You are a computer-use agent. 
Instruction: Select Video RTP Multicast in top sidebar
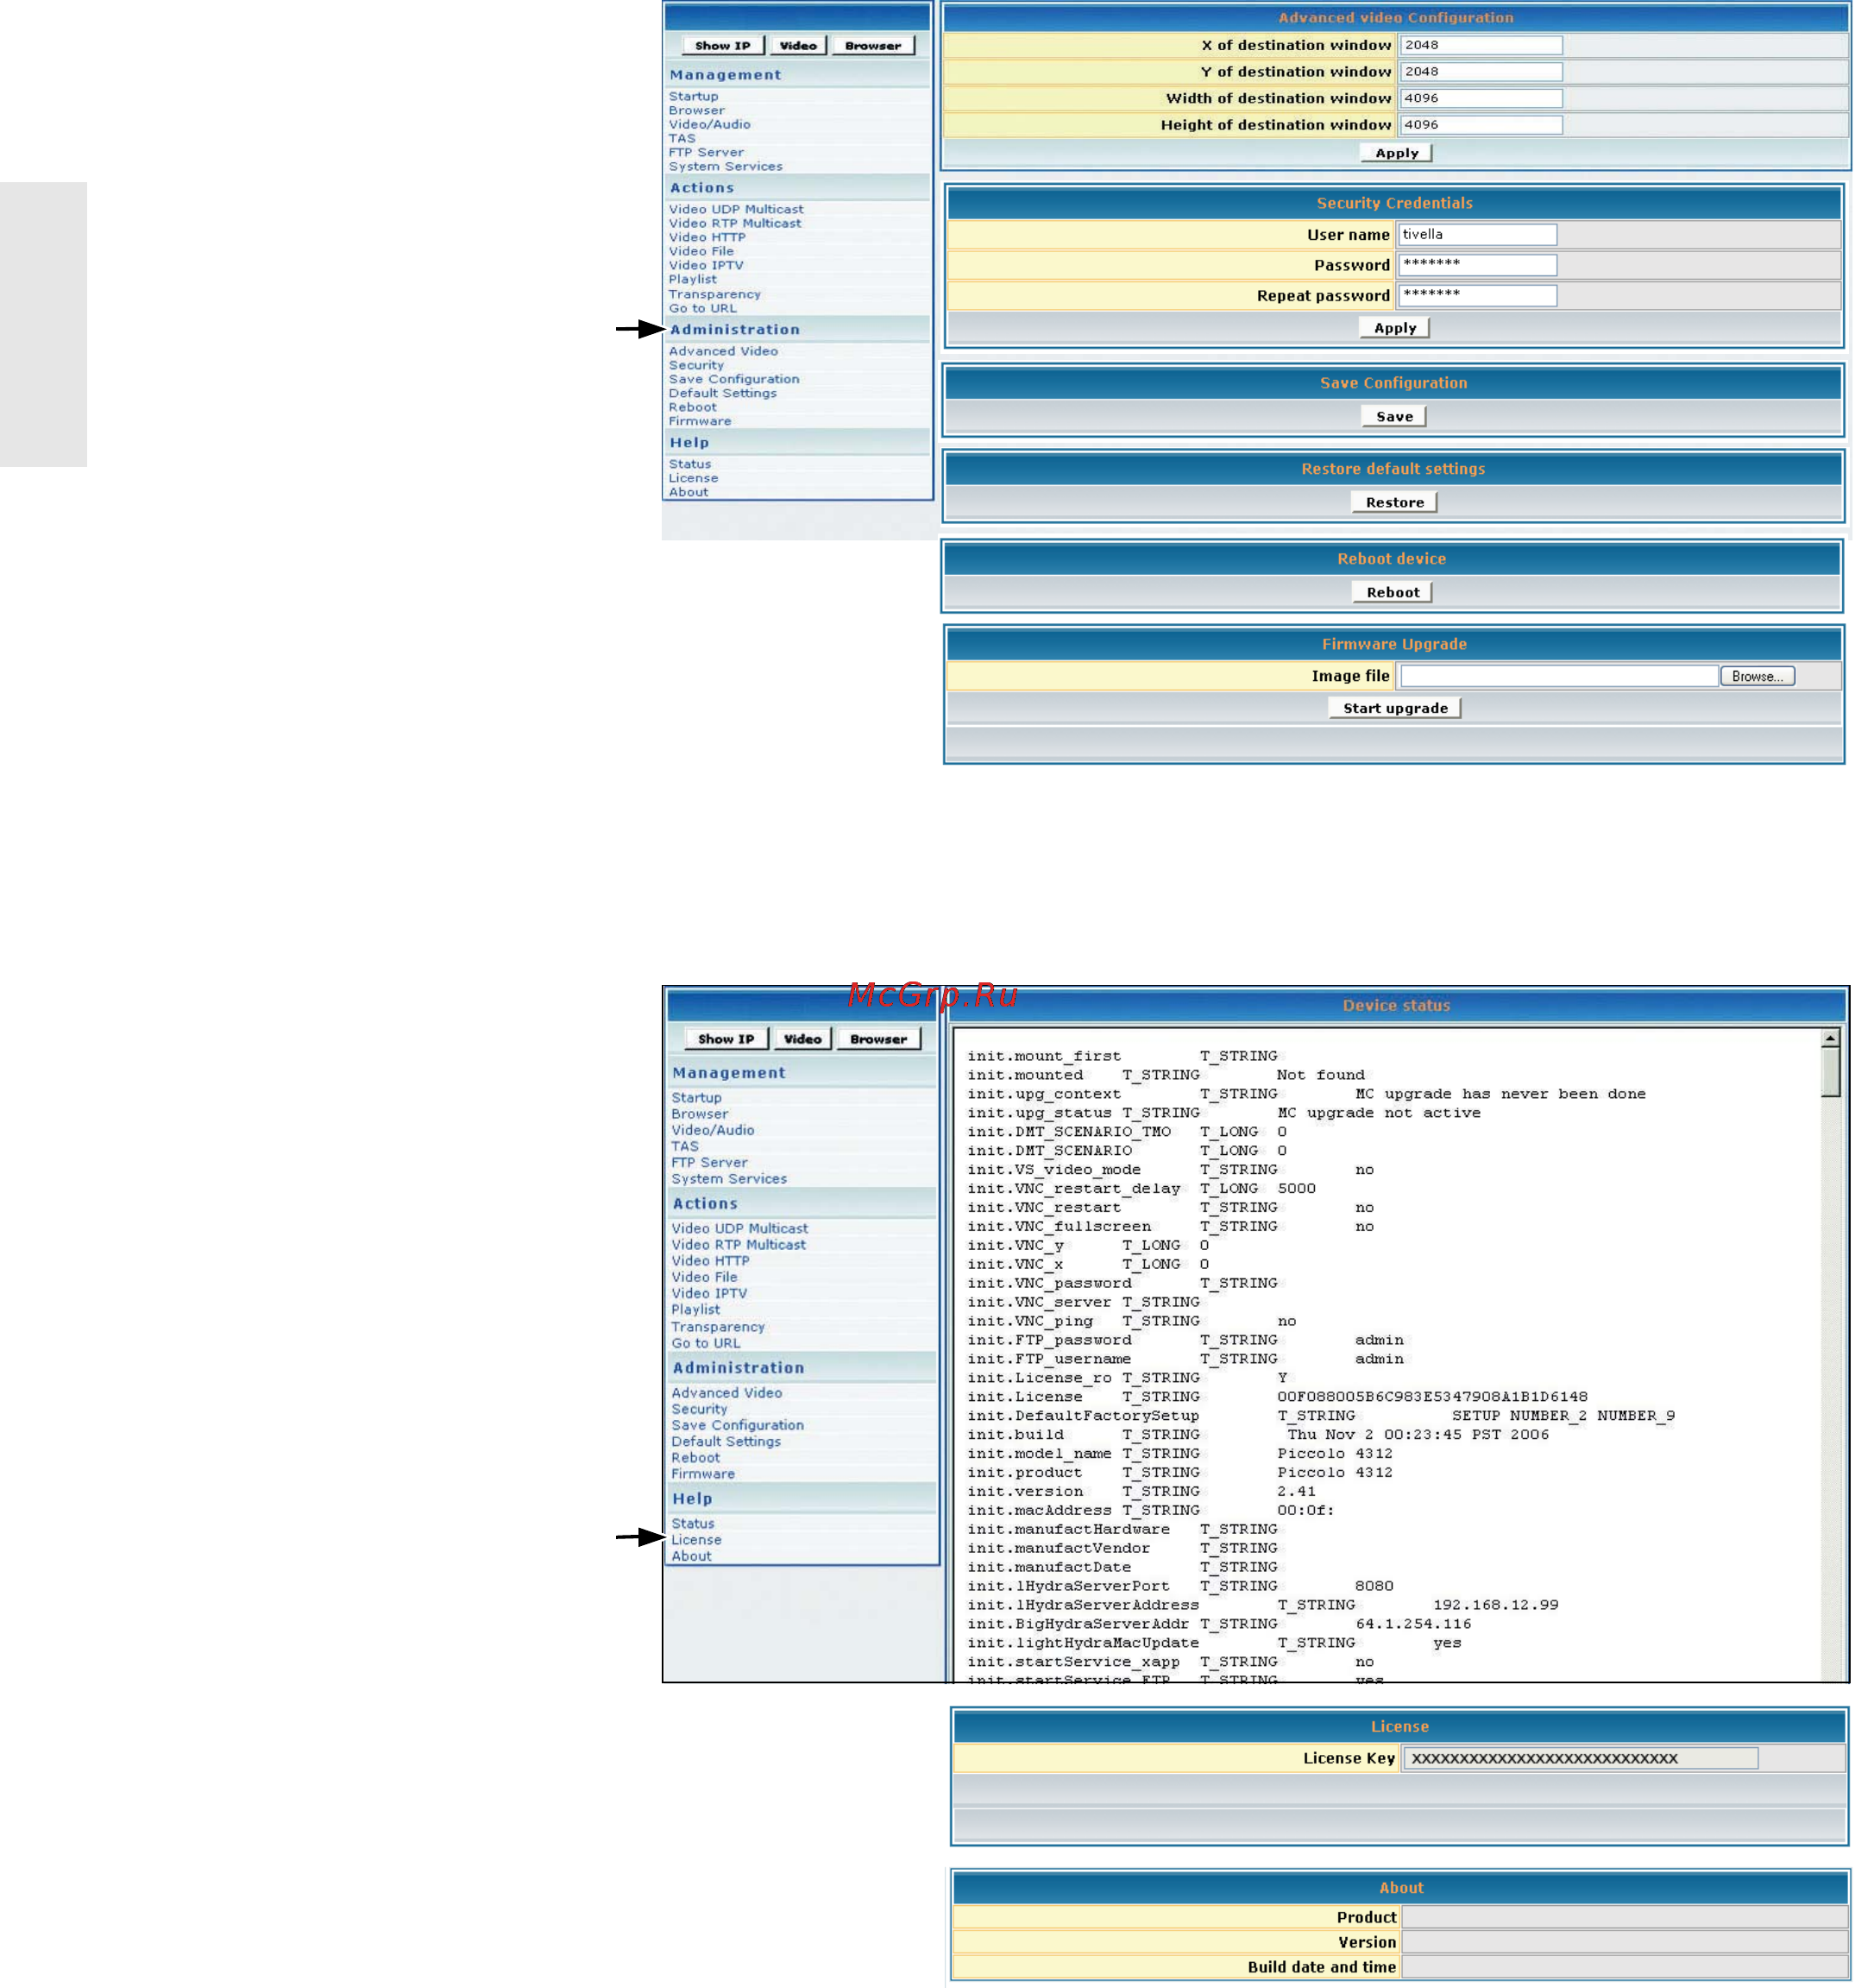[734, 224]
